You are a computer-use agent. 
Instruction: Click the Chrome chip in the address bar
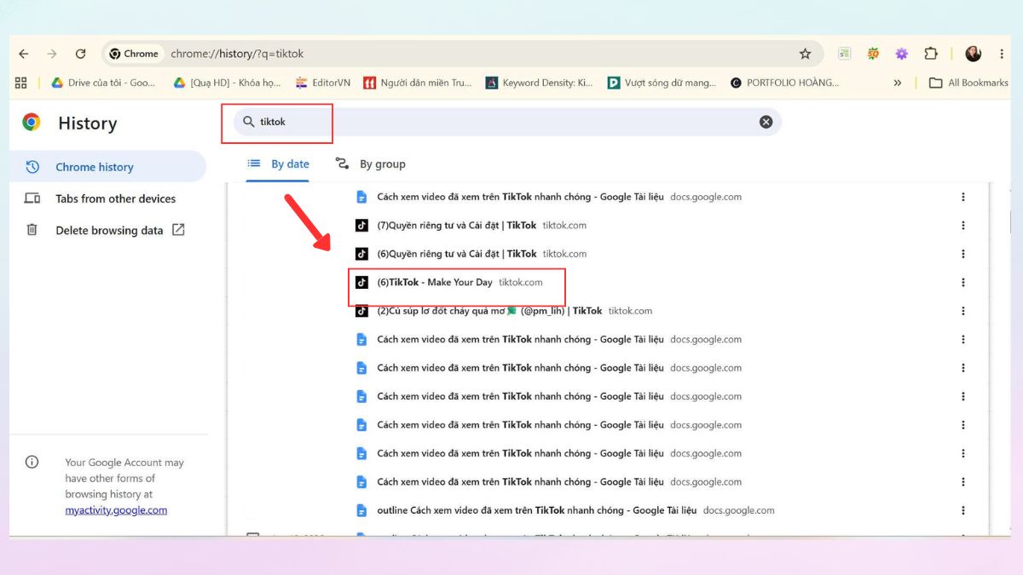click(134, 54)
